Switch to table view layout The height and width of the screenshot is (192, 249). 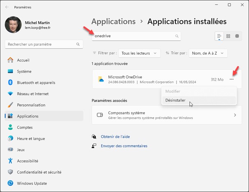(x=237, y=36)
